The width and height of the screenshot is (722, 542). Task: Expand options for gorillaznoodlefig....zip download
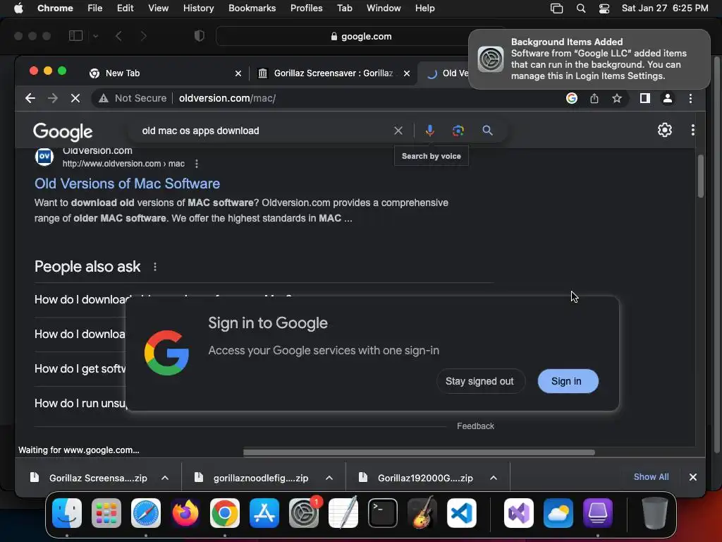(x=329, y=478)
